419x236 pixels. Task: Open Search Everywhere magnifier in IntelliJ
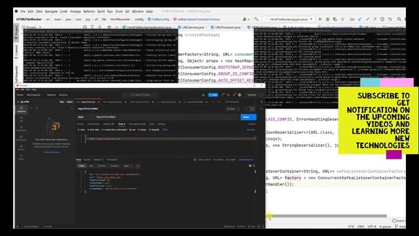pyautogui.click(x=399, y=19)
